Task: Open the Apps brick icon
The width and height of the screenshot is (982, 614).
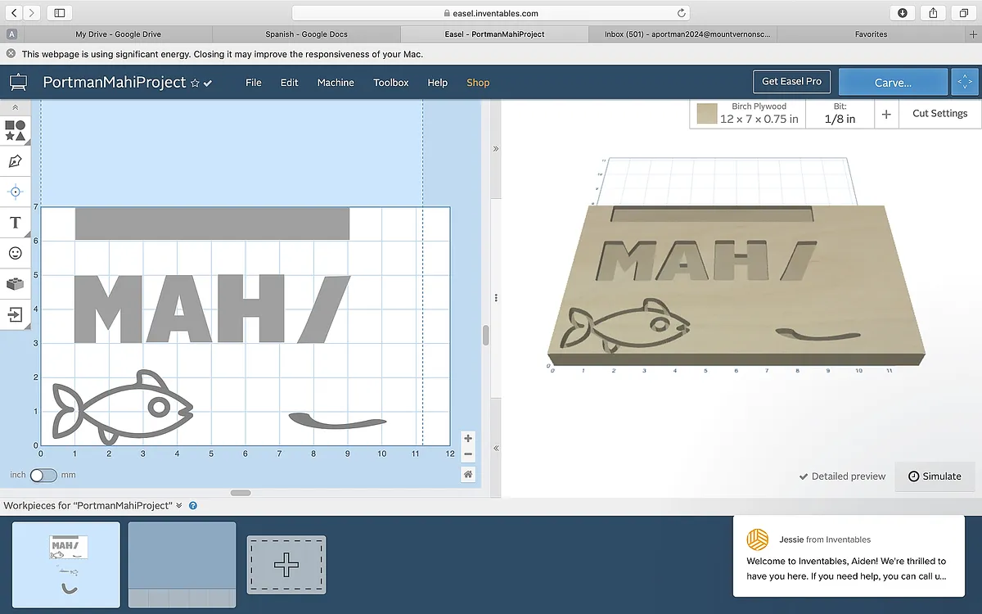Action: pyautogui.click(x=15, y=283)
